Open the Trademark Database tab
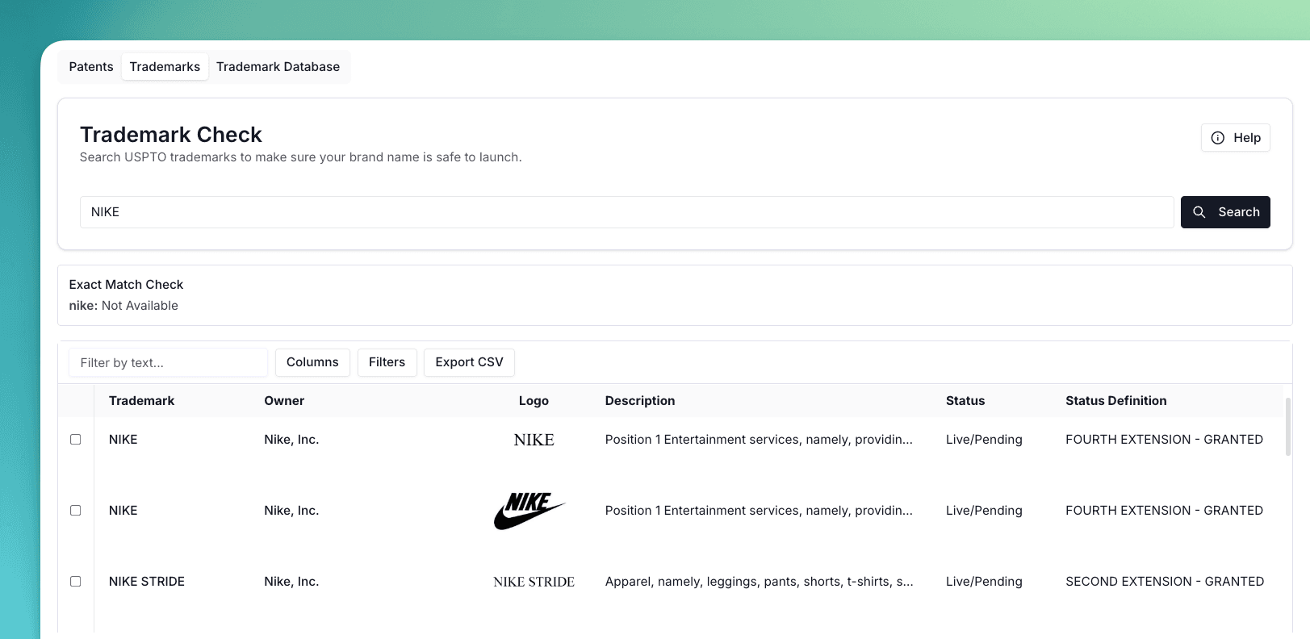 tap(278, 67)
